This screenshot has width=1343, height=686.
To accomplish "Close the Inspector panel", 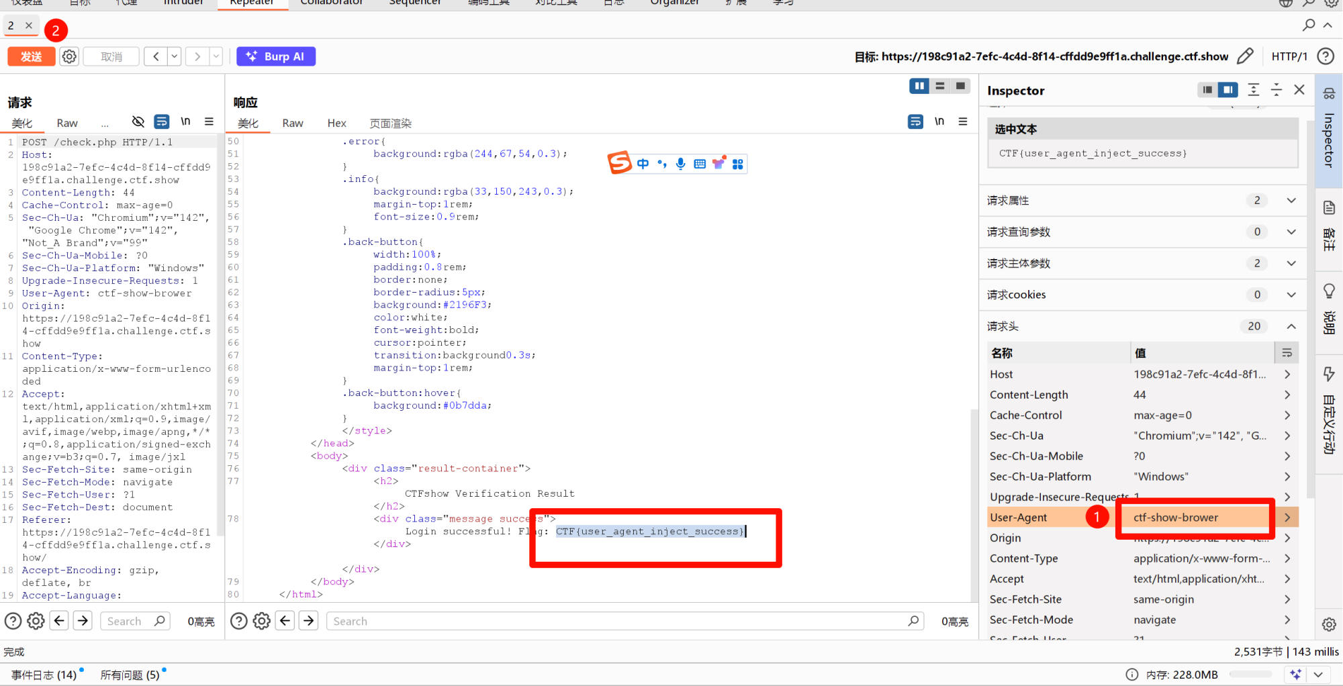I will pos(1299,90).
